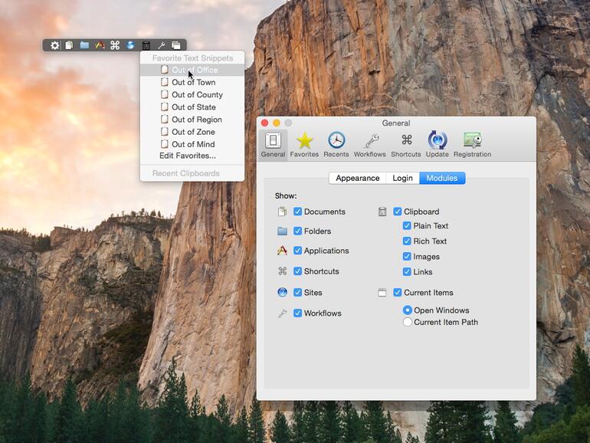This screenshot has height=443, width=590.
Task: Expand the command-key Shortcuts menu in floating toolbar
Action: click(x=115, y=45)
